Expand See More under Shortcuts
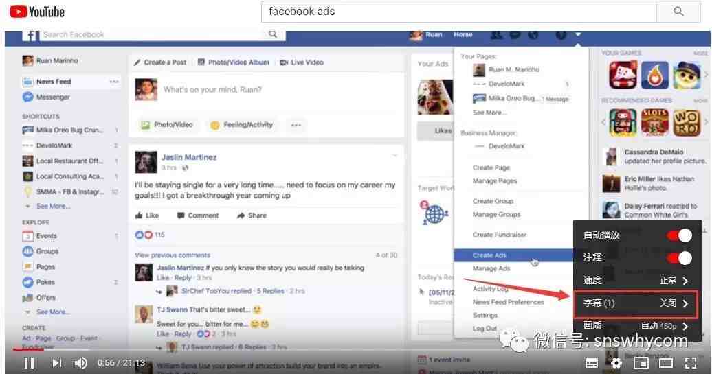 pyautogui.click(x=53, y=206)
